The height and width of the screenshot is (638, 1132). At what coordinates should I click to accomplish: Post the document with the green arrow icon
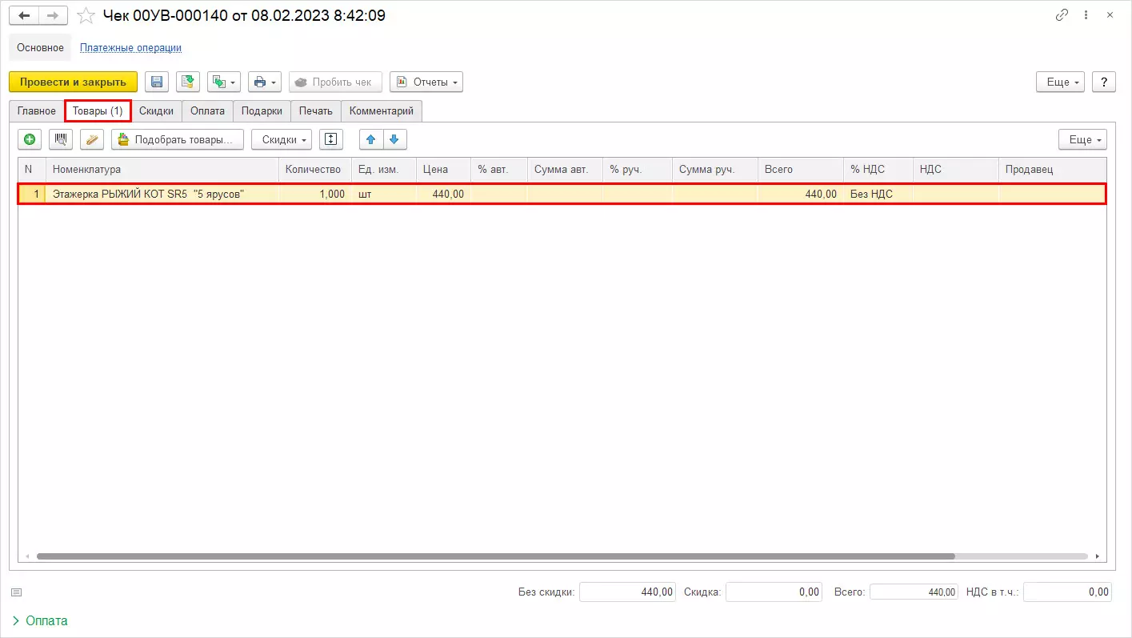pyautogui.click(x=189, y=82)
